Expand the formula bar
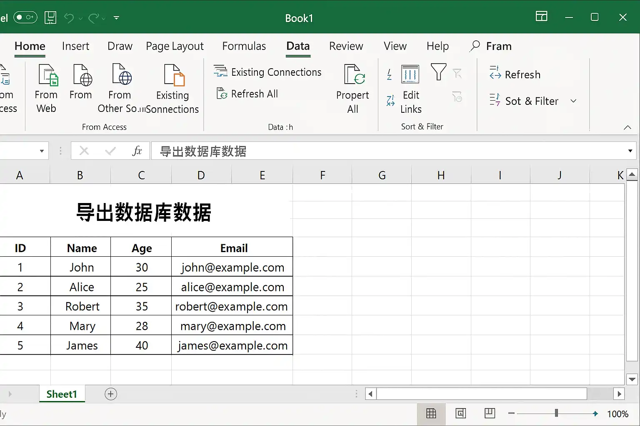The width and height of the screenshot is (640, 426). pyautogui.click(x=630, y=151)
